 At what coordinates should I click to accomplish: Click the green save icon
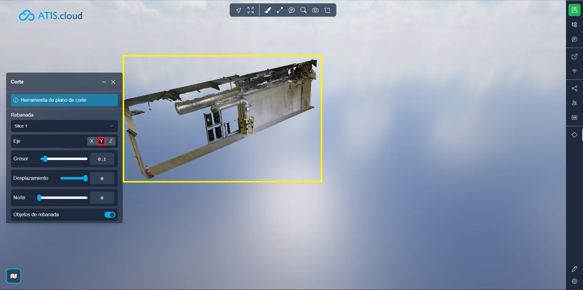point(574,10)
